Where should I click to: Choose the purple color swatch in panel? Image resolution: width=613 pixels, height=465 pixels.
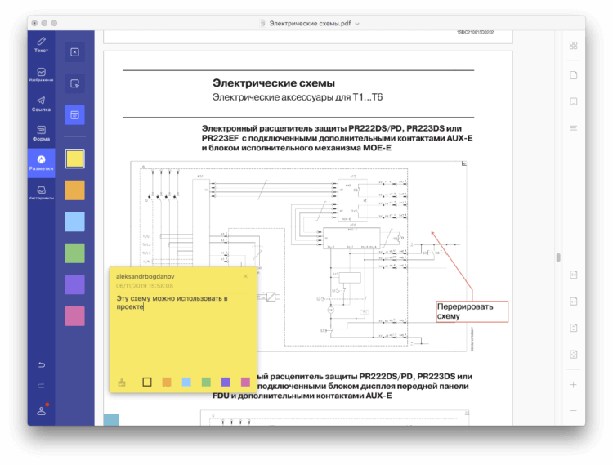pyautogui.click(x=74, y=284)
